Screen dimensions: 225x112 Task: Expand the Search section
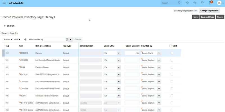5,26
